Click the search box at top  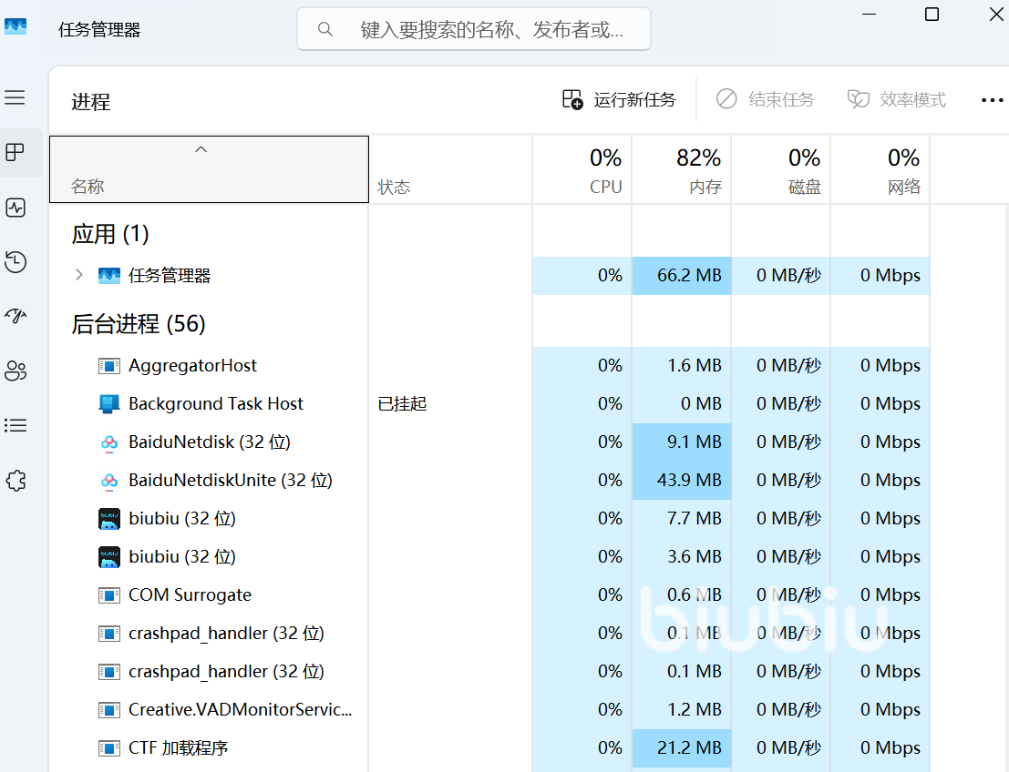click(x=474, y=29)
